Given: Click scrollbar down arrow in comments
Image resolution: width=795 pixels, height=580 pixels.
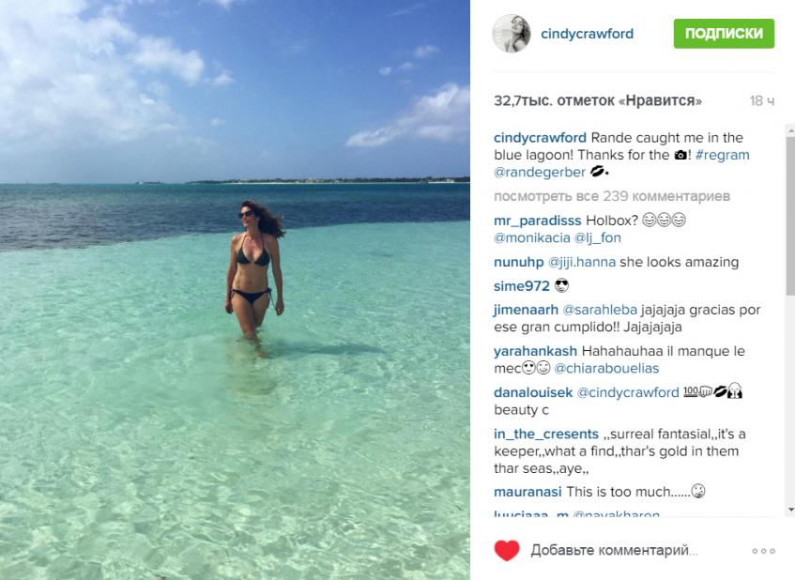Looking at the screenshot, I should point(790,509).
